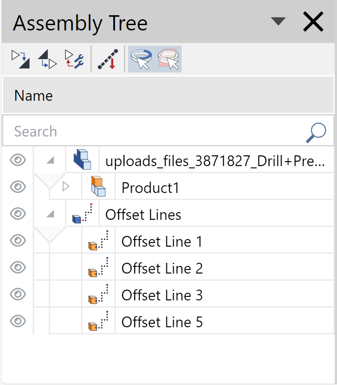Toggle the eye icon for Offset Line 3
Image resolution: width=337 pixels, height=385 pixels.
point(18,294)
